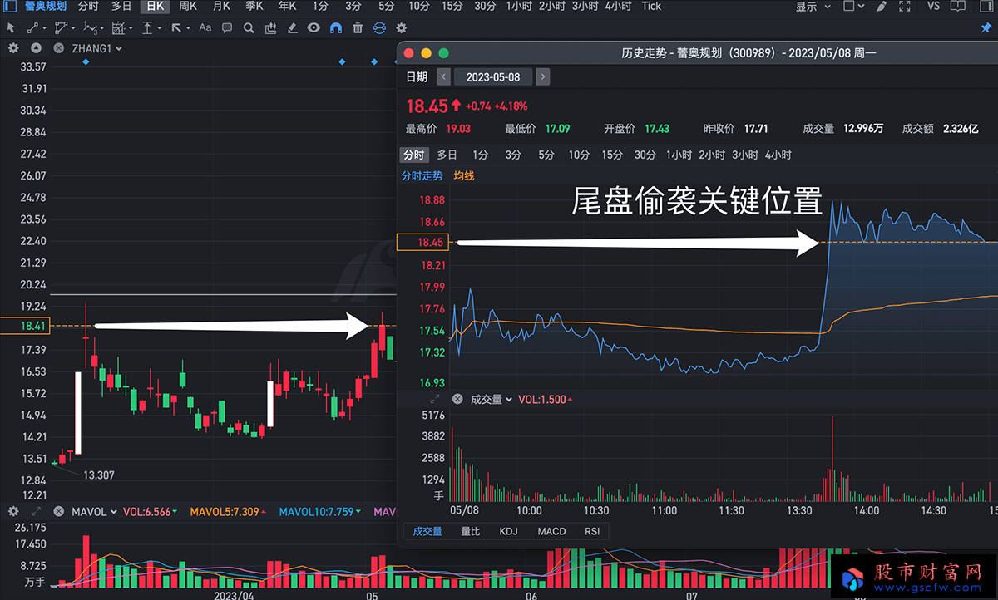Expand the MAVOL volume panel
This screenshot has height=600, width=998.
[x=36, y=512]
